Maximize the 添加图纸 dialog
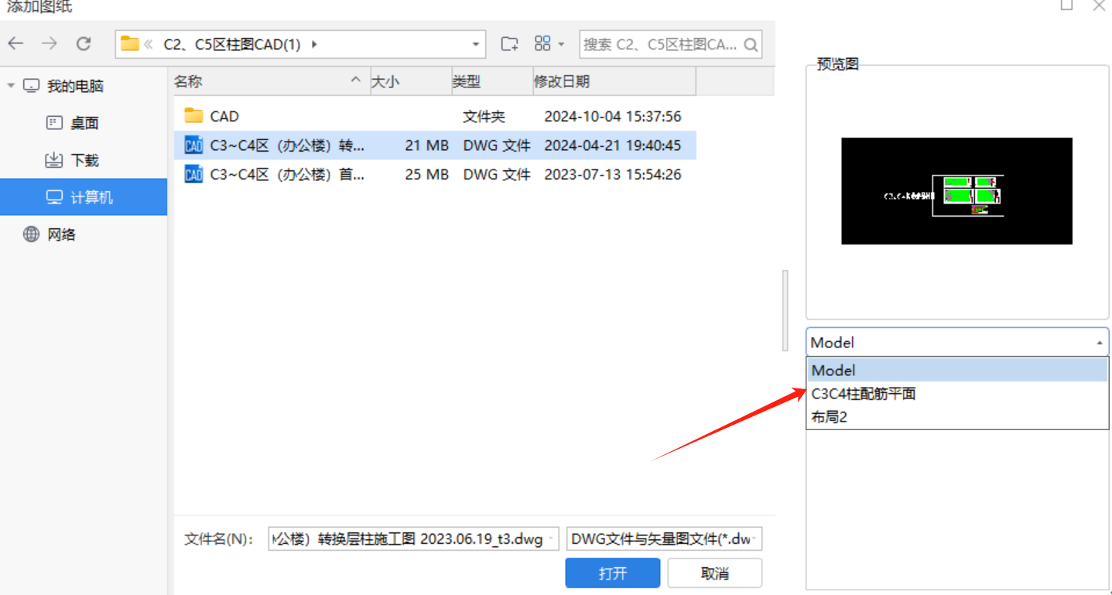The width and height of the screenshot is (1112, 595). (1066, 5)
